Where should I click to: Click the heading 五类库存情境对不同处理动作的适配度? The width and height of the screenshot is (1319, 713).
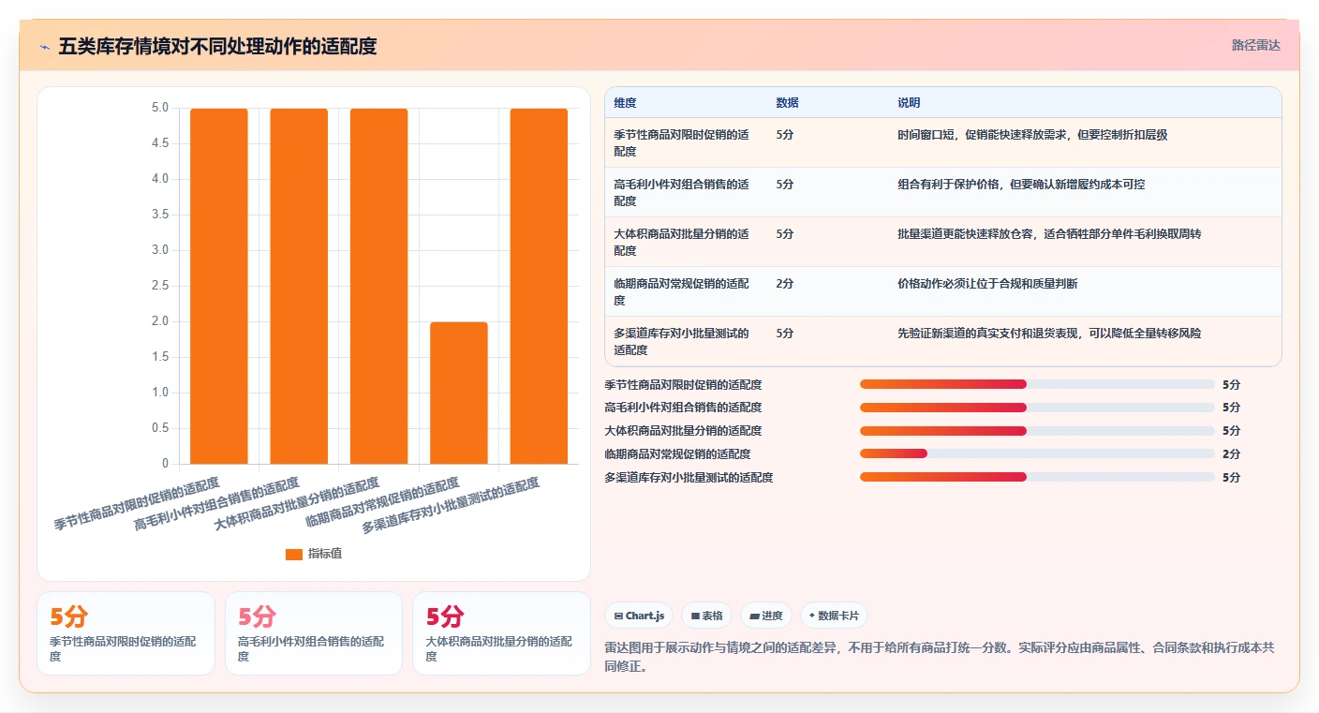point(217,46)
